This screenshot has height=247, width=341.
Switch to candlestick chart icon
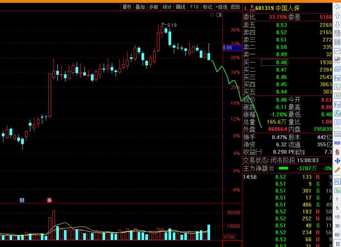point(337,60)
